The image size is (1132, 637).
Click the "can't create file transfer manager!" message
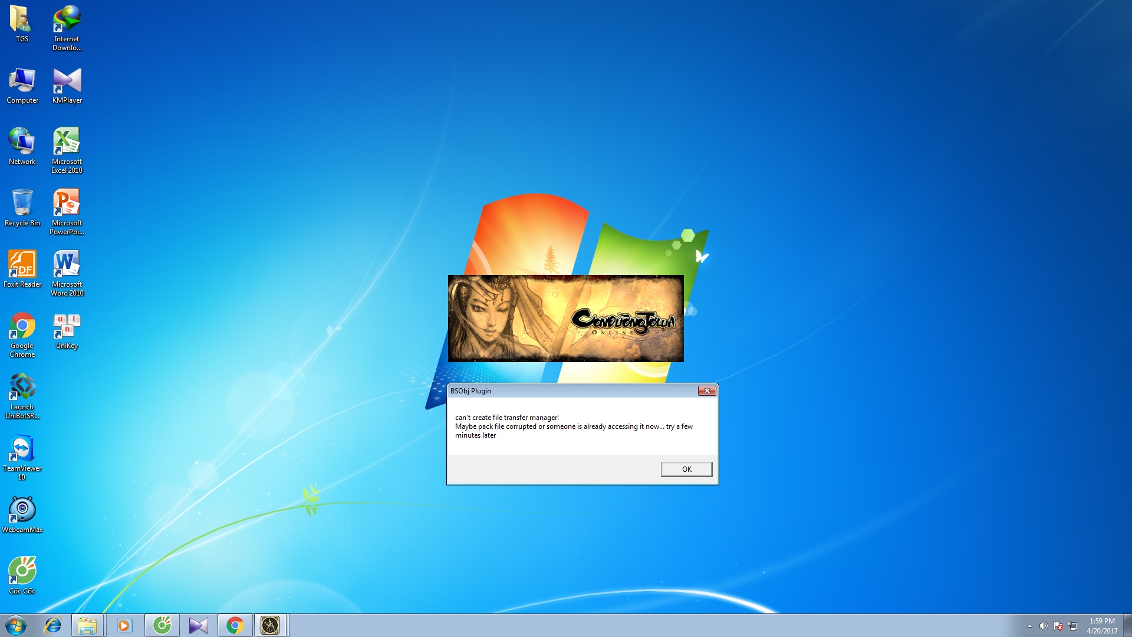[507, 418]
